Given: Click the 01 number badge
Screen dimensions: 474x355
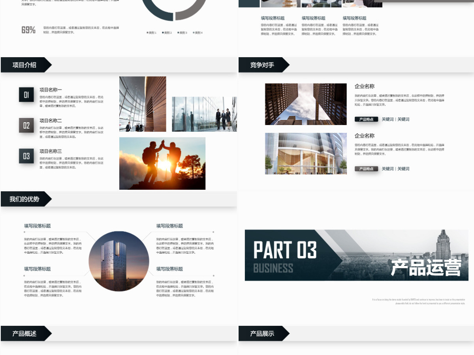Looking at the screenshot, I should click(26, 95).
